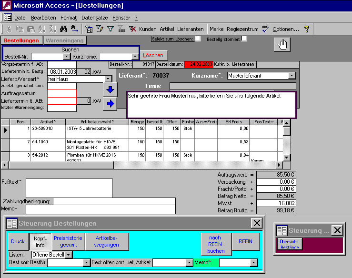Click the 'Preishistorie gesamt' button

[x=68, y=241]
